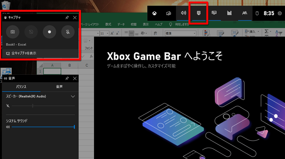This screenshot has height=159, width=285.
Task: Adjust the speaker volume slider
Action: pyautogui.click(x=43, y=106)
